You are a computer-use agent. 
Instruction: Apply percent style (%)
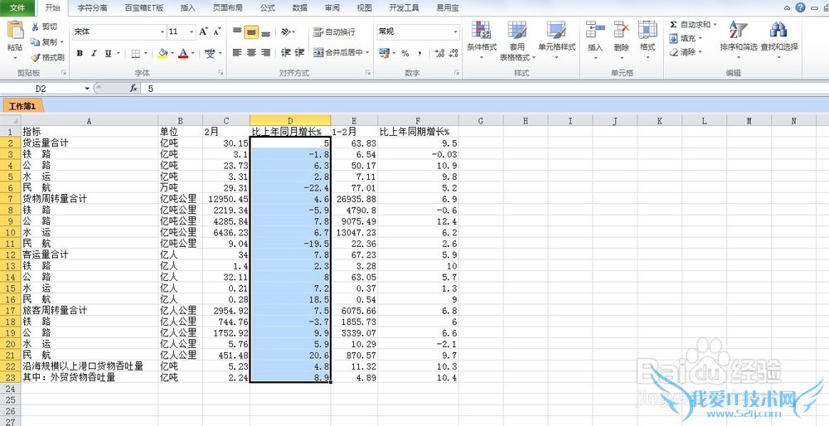[405, 53]
